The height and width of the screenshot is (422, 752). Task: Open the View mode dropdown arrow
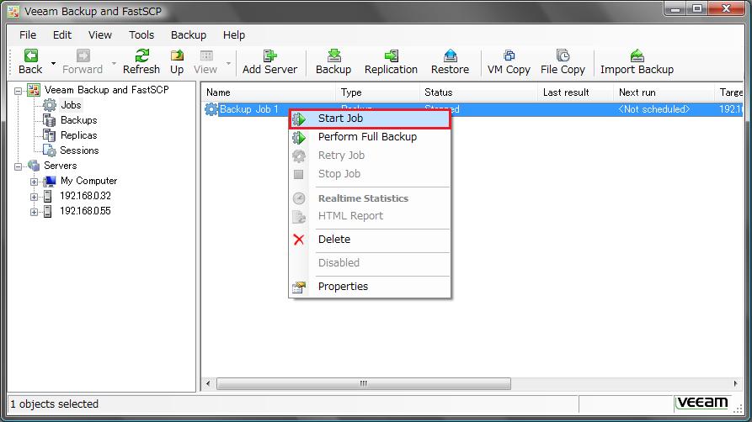[x=228, y=63]
